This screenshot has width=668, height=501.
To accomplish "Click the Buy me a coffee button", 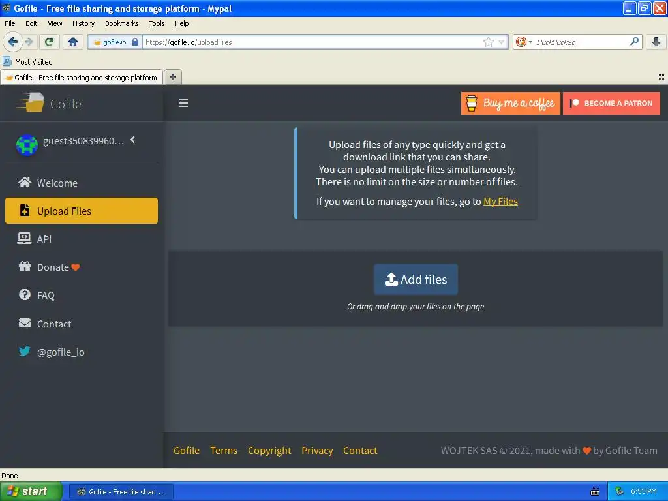I will click(x=510, y=103).
